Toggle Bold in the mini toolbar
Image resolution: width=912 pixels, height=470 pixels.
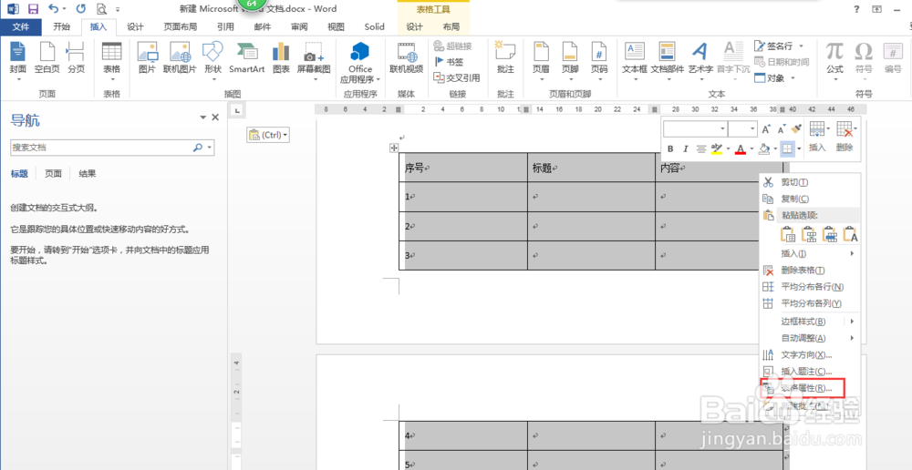(x=670, y=149)
